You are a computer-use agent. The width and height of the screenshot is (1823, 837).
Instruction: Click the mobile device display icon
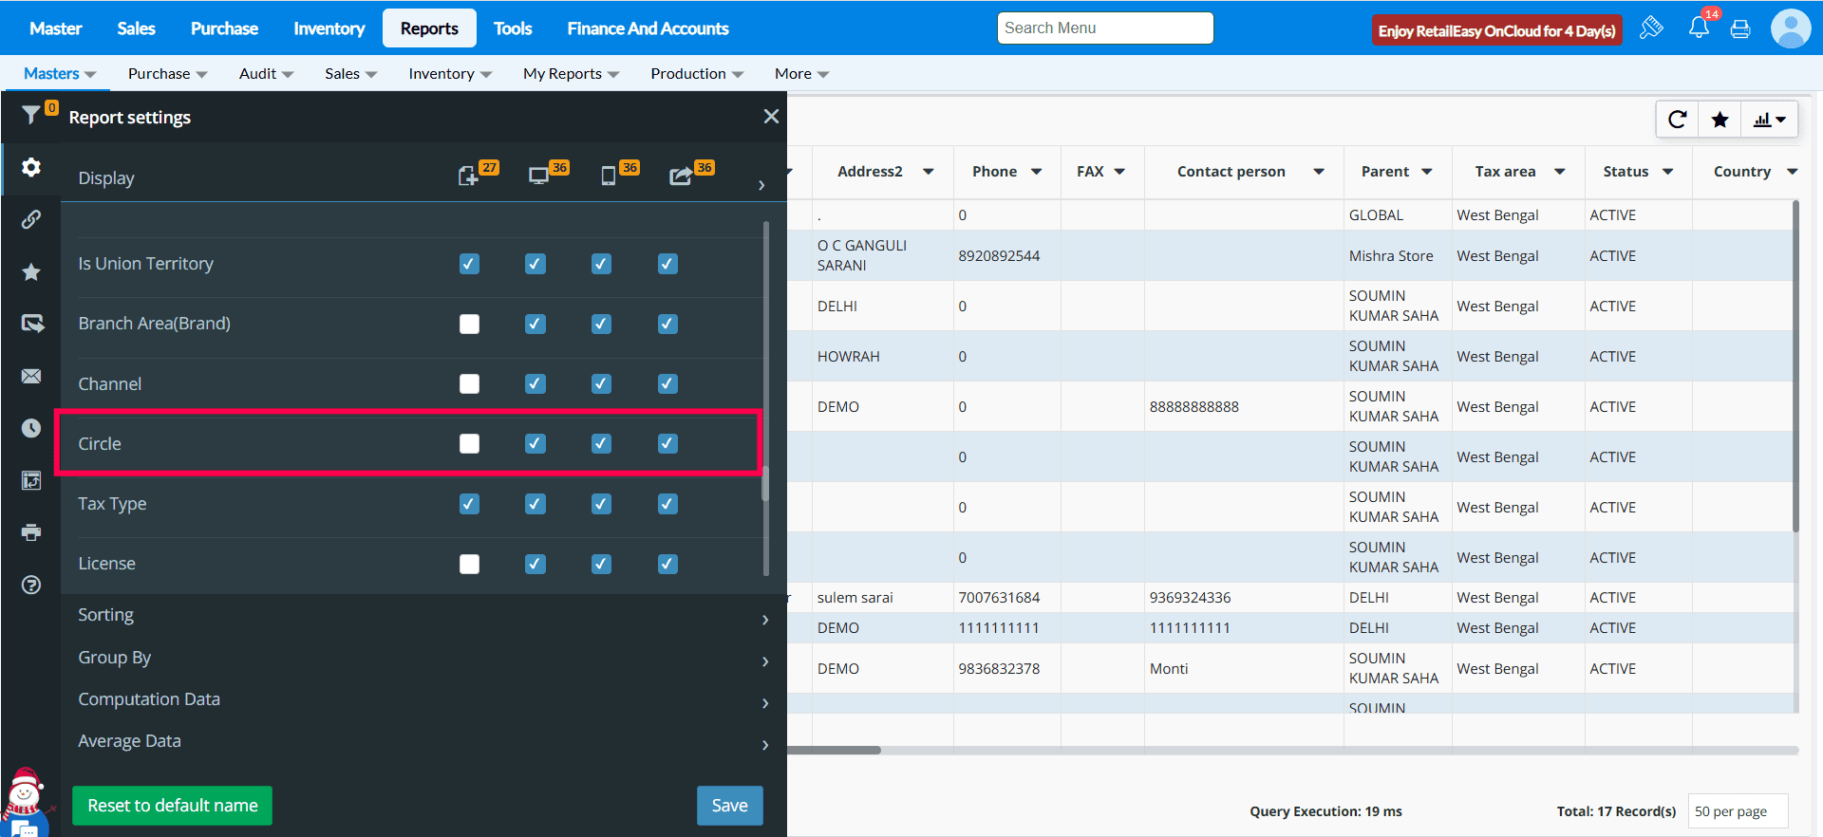[609, 176]
